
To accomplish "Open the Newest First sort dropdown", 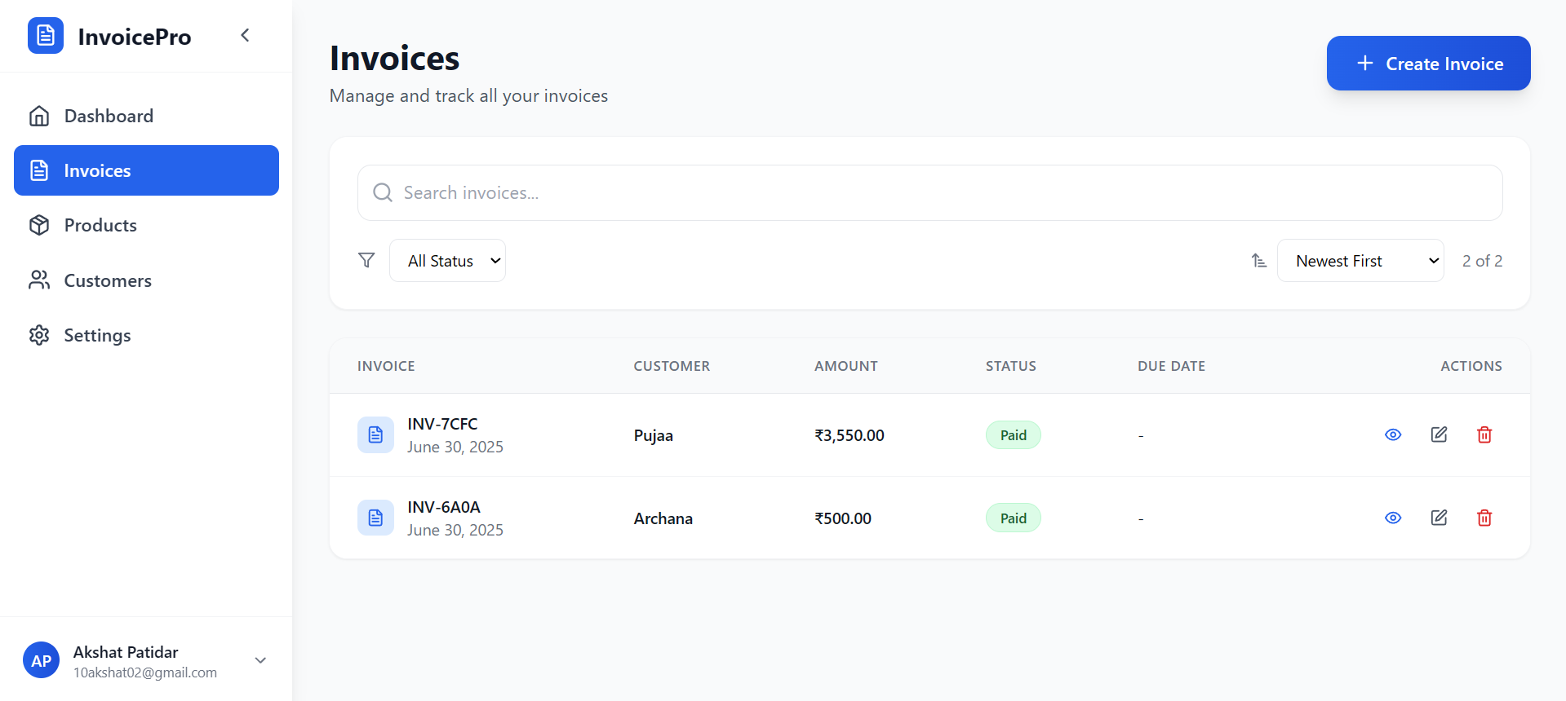I will tap(1360, 261).
